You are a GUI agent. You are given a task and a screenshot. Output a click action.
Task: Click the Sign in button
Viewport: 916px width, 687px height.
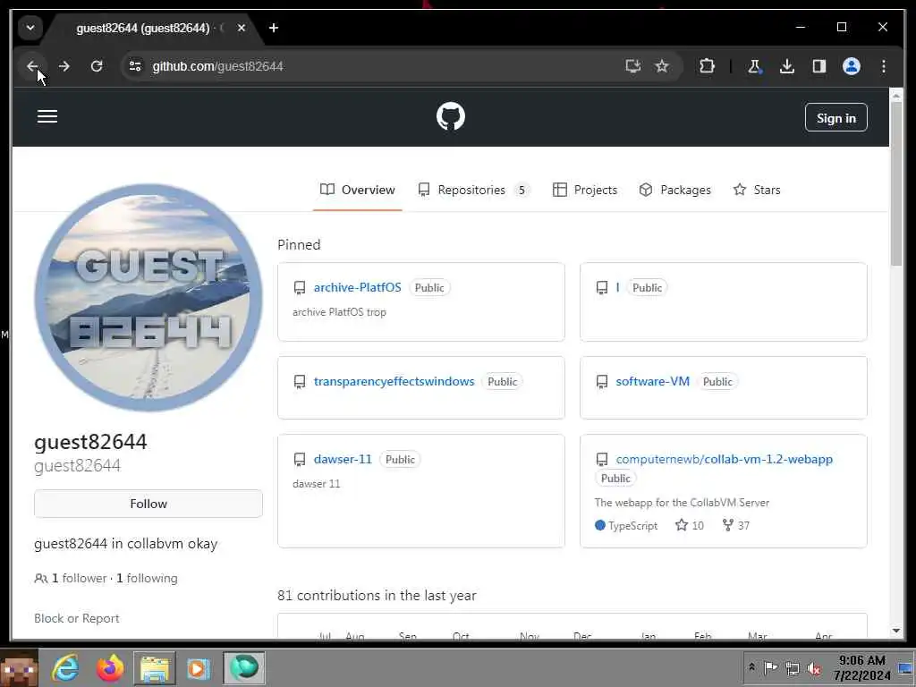(x=836, y=118)
